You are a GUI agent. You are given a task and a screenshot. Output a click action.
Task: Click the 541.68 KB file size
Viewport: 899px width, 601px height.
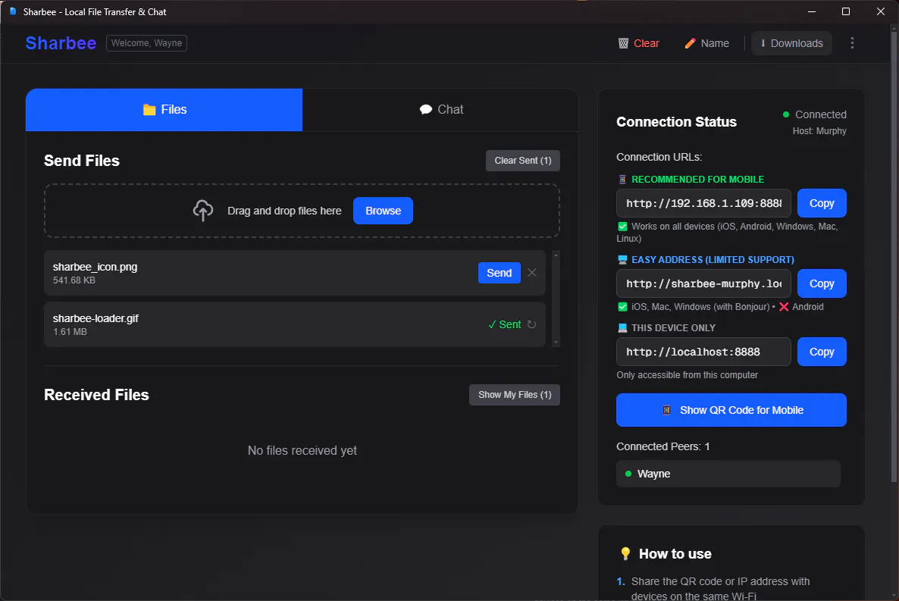[x=74, y=280]
